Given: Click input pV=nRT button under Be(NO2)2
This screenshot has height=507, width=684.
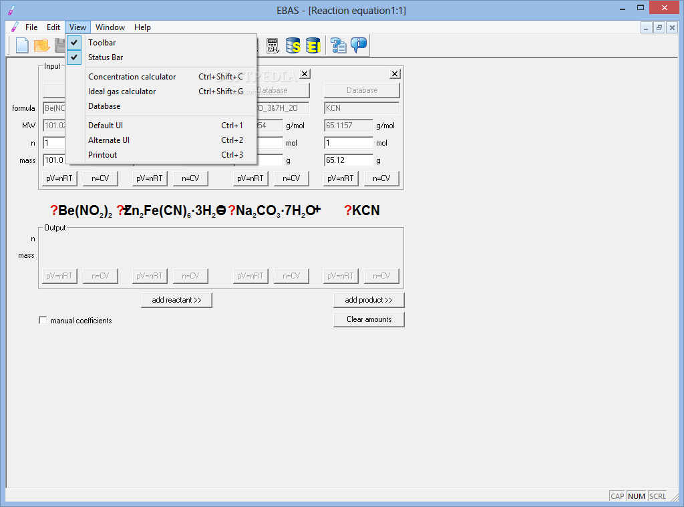Looking at the screenshot, I should [59, 178].
